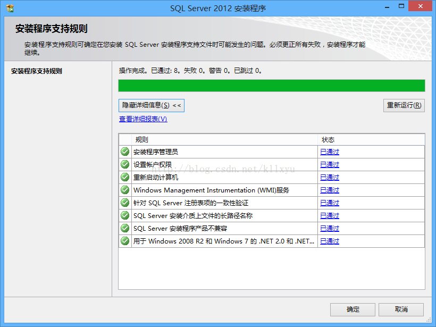
Task: Select the Windows Management Instrumentation (WMI)服务 row
Action: 272,190
